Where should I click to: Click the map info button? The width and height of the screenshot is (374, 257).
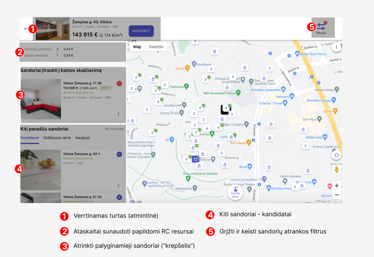point(336,48)
